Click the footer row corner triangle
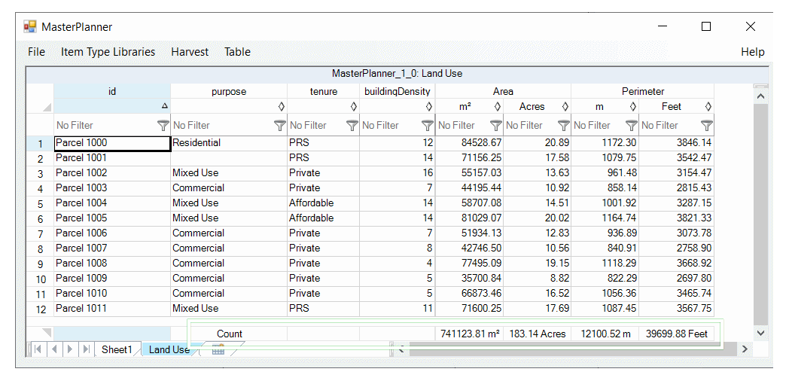 tap(47, 333)
